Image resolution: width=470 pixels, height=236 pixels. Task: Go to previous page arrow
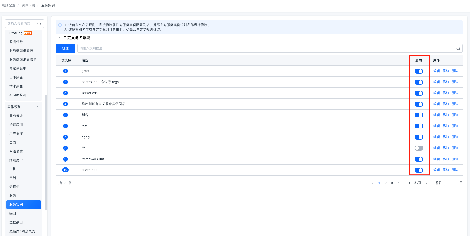click(x=373, y=183)
